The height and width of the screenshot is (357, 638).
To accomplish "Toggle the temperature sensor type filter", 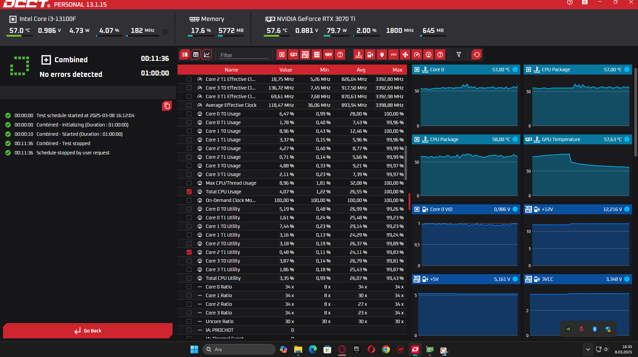I will tap(359, 55).
